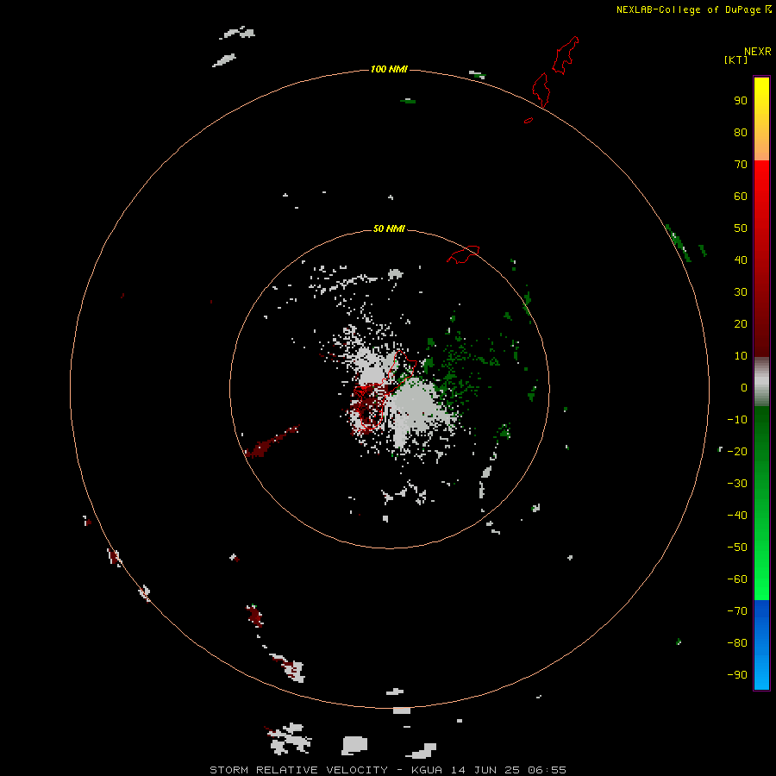Click the '50 NMI' range ring label

pos(389,228)
